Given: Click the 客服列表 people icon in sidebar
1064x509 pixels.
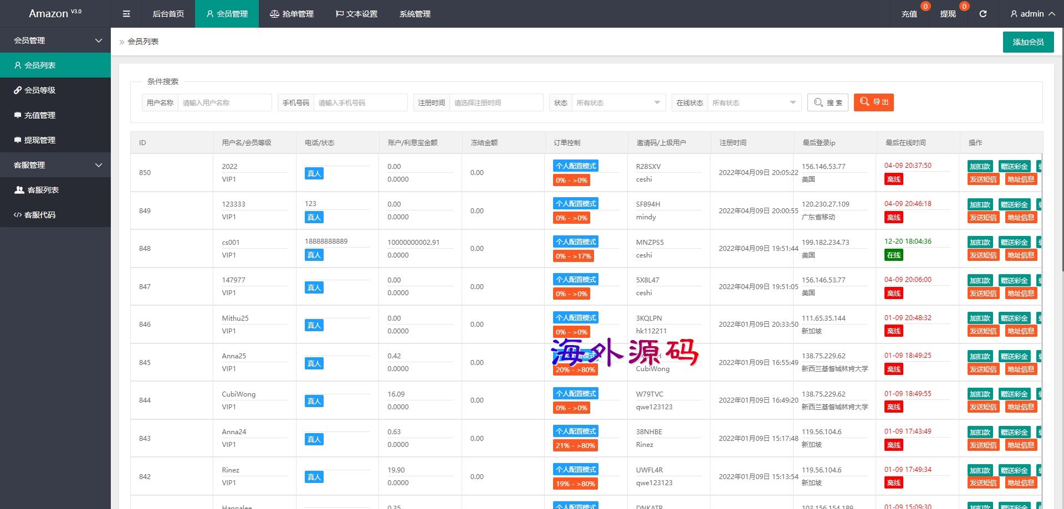Looking at the screenshot, I should (19, 190).
